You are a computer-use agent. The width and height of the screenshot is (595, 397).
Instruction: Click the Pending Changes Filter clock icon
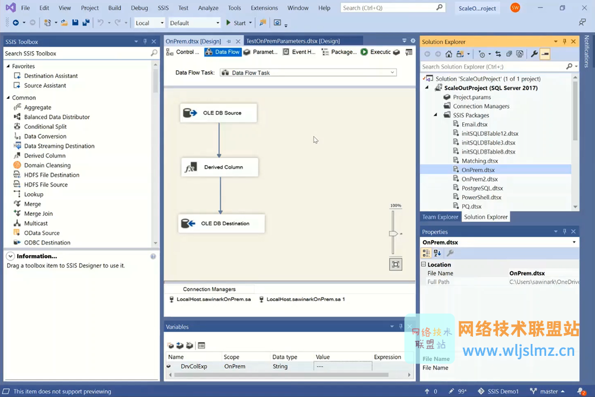click(482, 54)
